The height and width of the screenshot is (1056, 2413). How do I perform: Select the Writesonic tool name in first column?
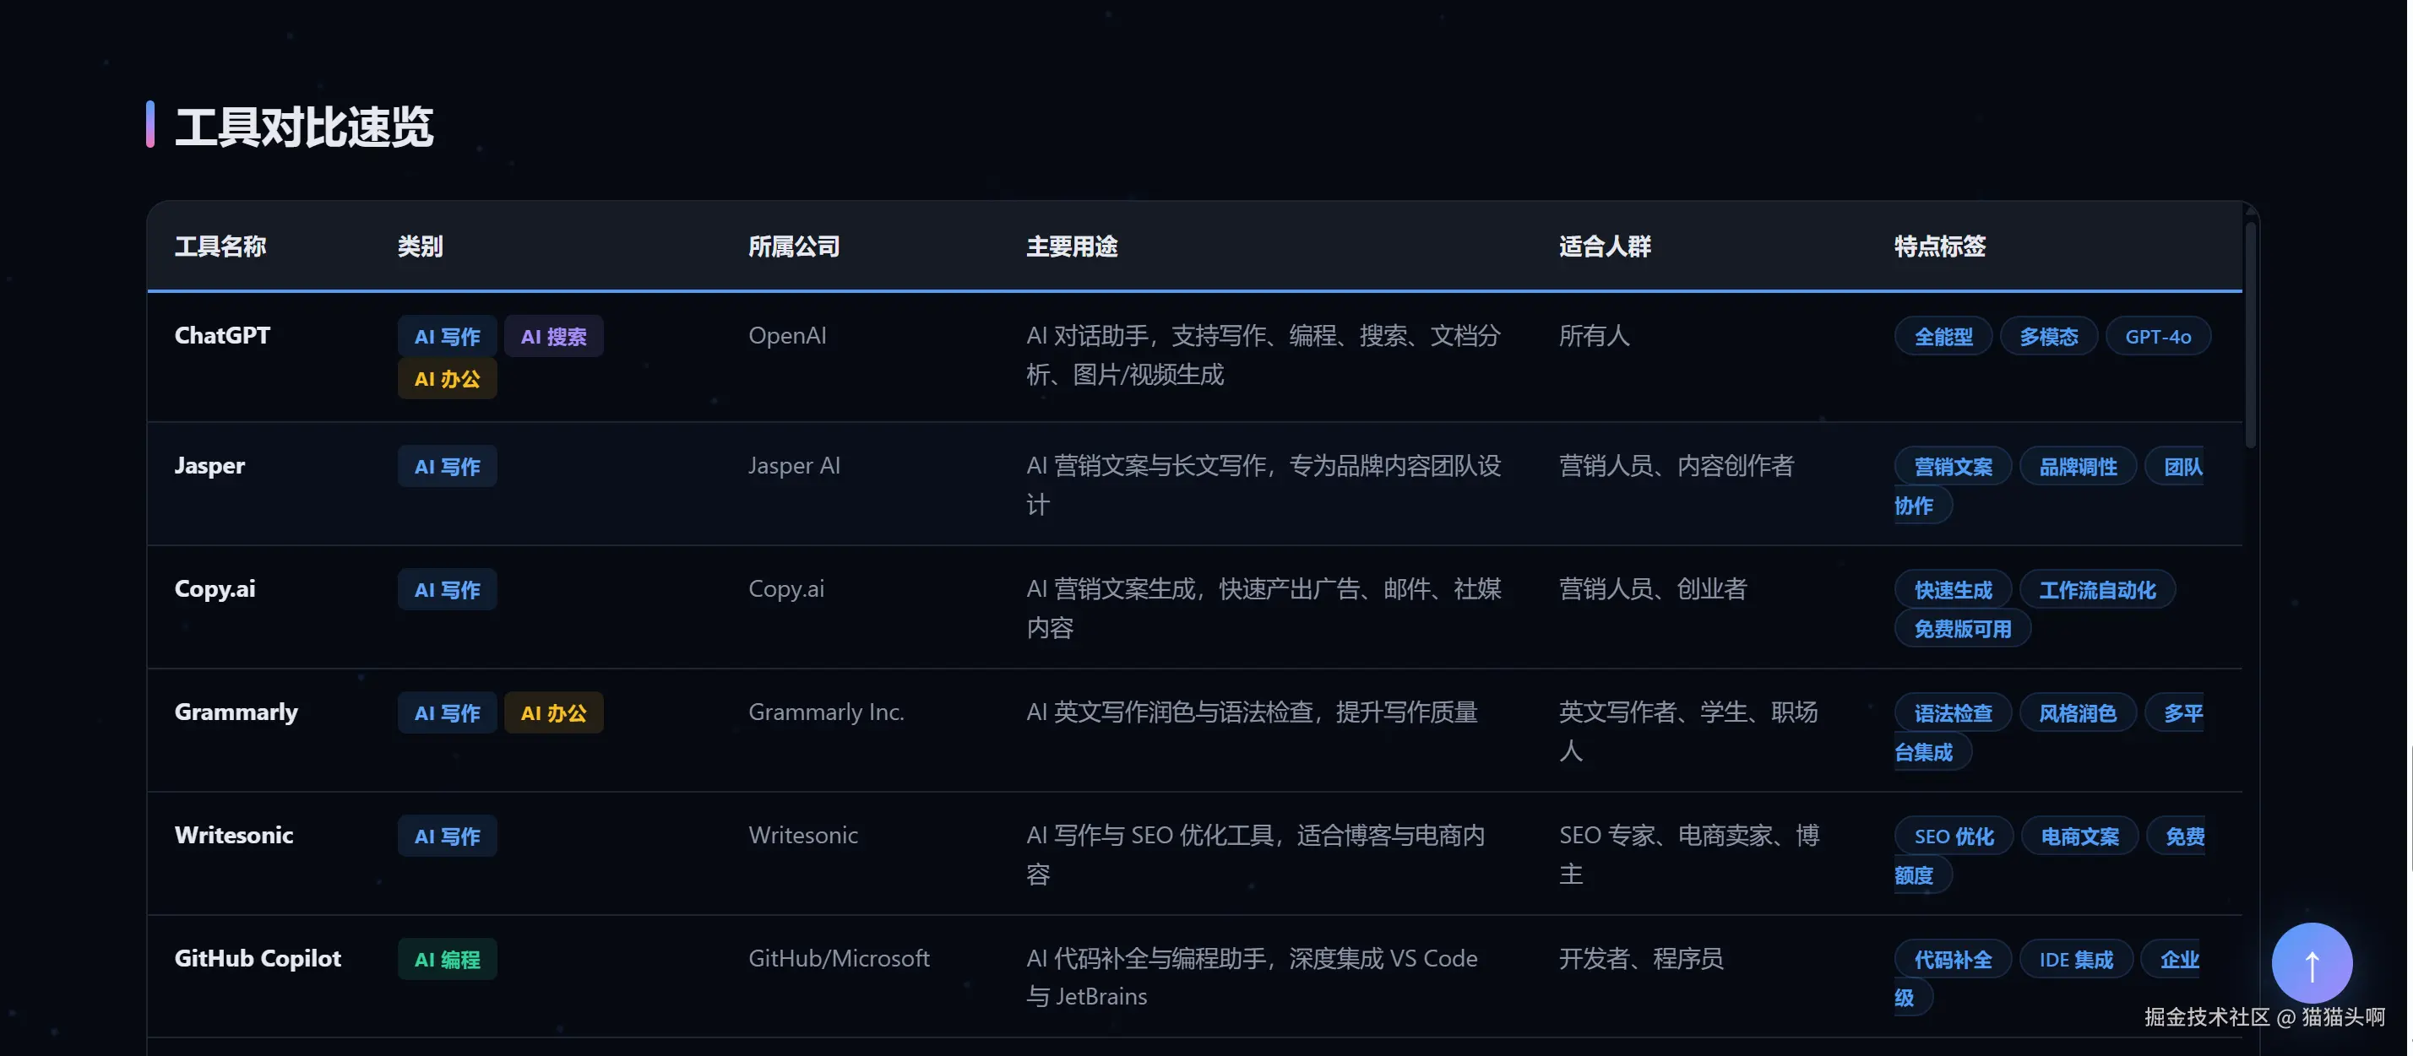[x=233, y=835]
